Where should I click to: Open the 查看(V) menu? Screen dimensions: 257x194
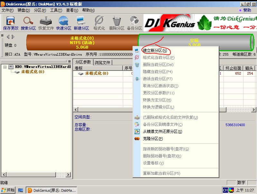click(x=72, y=10)
